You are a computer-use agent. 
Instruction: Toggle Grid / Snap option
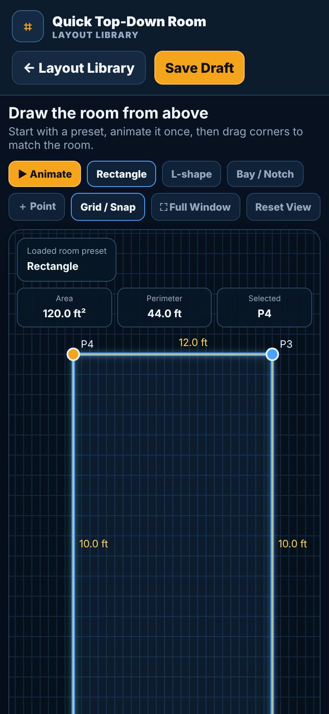pyautogui.click(x=108, y=207)
